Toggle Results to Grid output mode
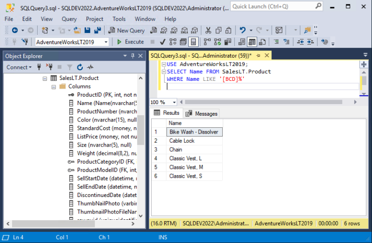Screen dimensions: 372x243 coord(252,42)
